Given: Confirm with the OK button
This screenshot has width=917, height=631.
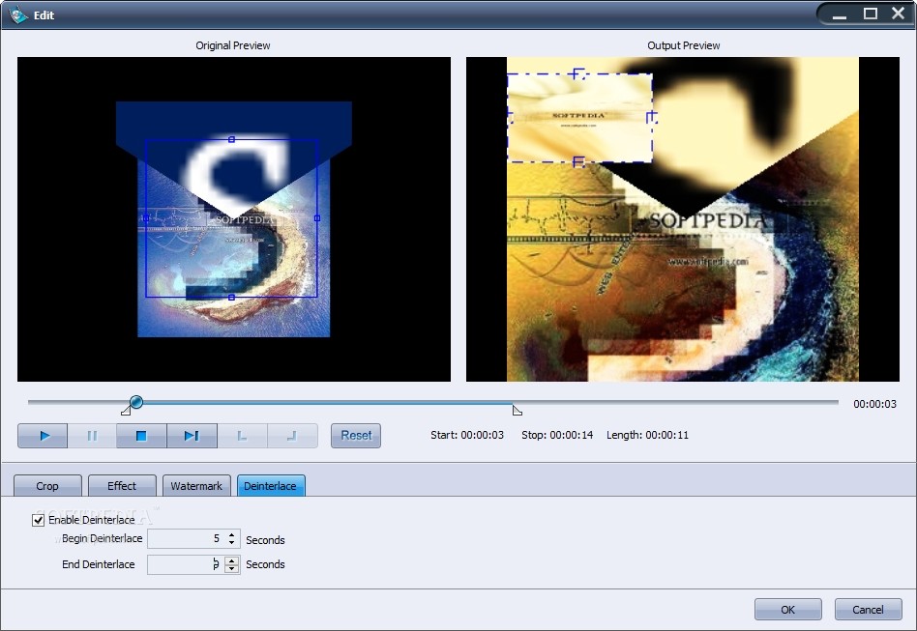Looking at the screenshot, I should click(x=787, y=610).
